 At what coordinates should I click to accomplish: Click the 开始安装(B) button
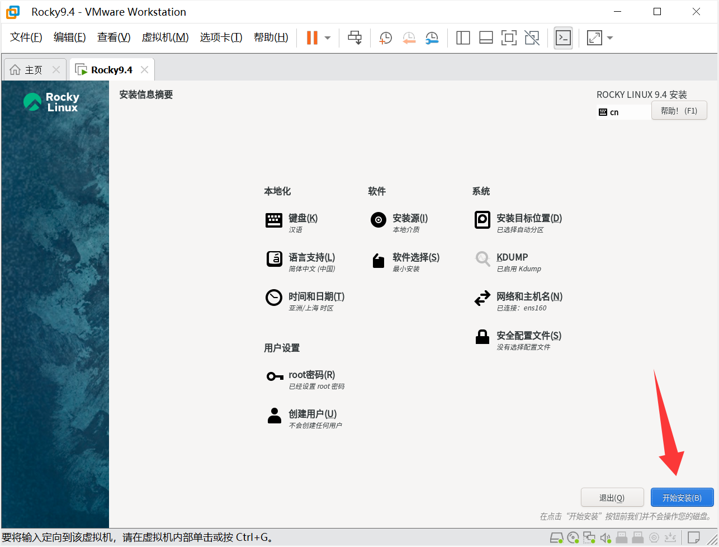tap(682, 497)
